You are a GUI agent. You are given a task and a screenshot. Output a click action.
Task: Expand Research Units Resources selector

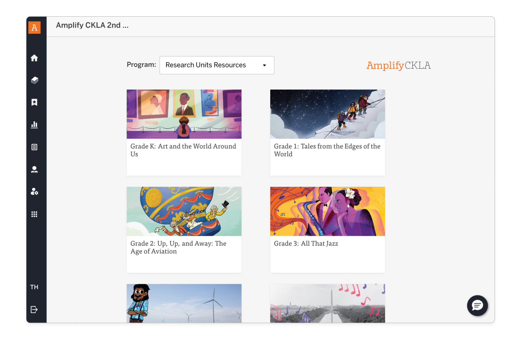(x=217, y=65)
